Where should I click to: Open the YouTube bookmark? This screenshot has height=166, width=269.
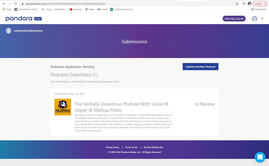pyautogui.click(x=76, y=9)
